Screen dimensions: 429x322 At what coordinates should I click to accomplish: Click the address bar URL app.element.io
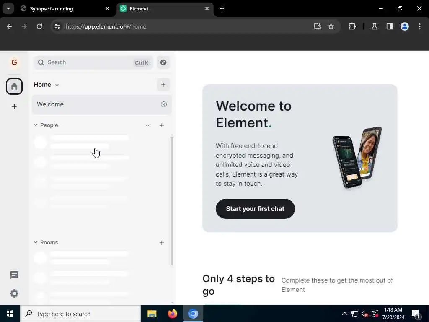(106, 26)
